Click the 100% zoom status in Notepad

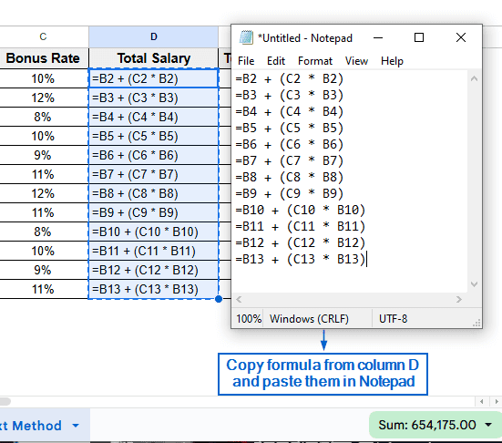click(x=249, y=319)
